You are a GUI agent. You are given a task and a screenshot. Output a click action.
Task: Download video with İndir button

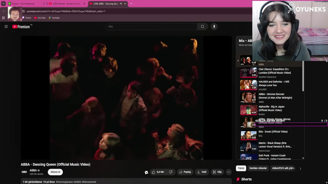click(x=202, y=172)
